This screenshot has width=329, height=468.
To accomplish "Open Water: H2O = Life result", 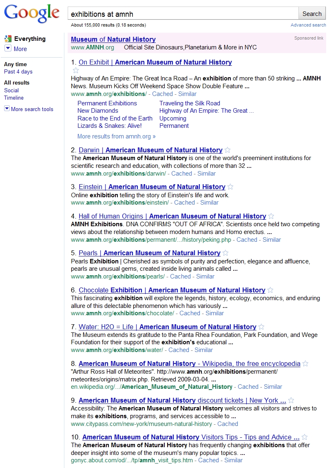I will pos(168,327).
